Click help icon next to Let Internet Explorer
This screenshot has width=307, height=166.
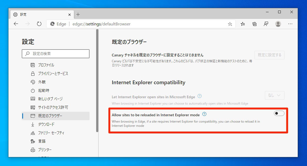[199, 96]
